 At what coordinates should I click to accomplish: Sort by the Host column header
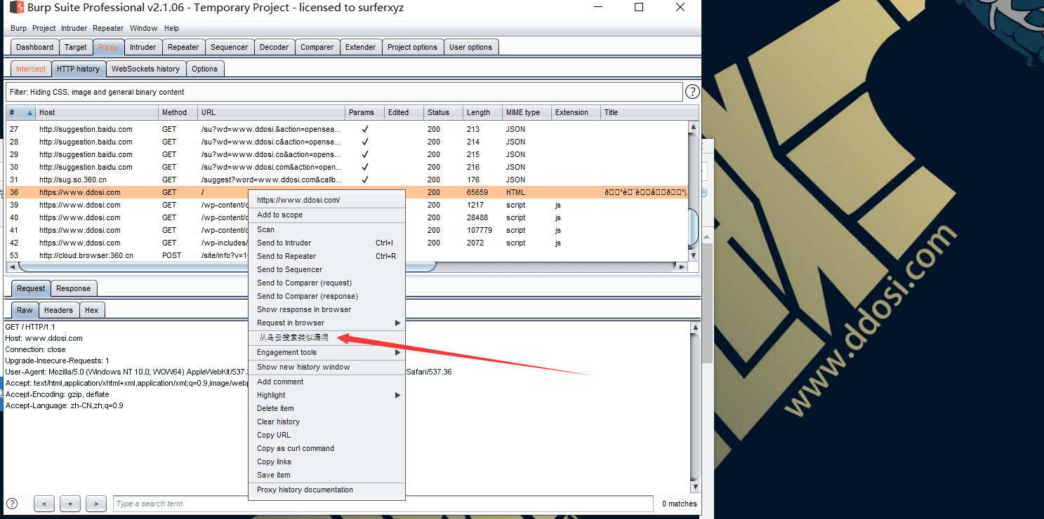[x=97, y=112]
